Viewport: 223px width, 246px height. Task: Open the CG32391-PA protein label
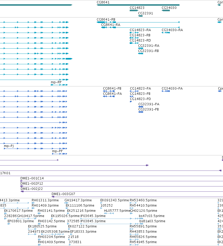(149, 104)
